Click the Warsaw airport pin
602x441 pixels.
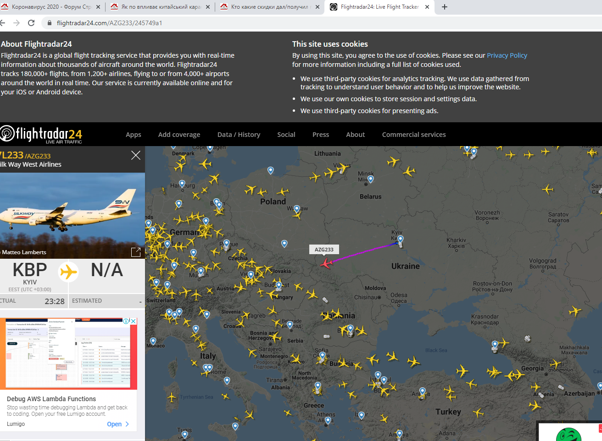coord(297,209)
